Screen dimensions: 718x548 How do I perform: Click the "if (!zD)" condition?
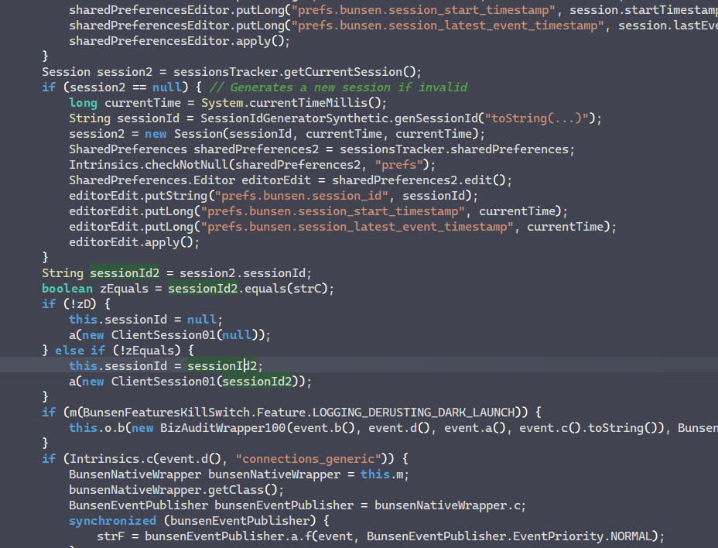tap(69, 303)
